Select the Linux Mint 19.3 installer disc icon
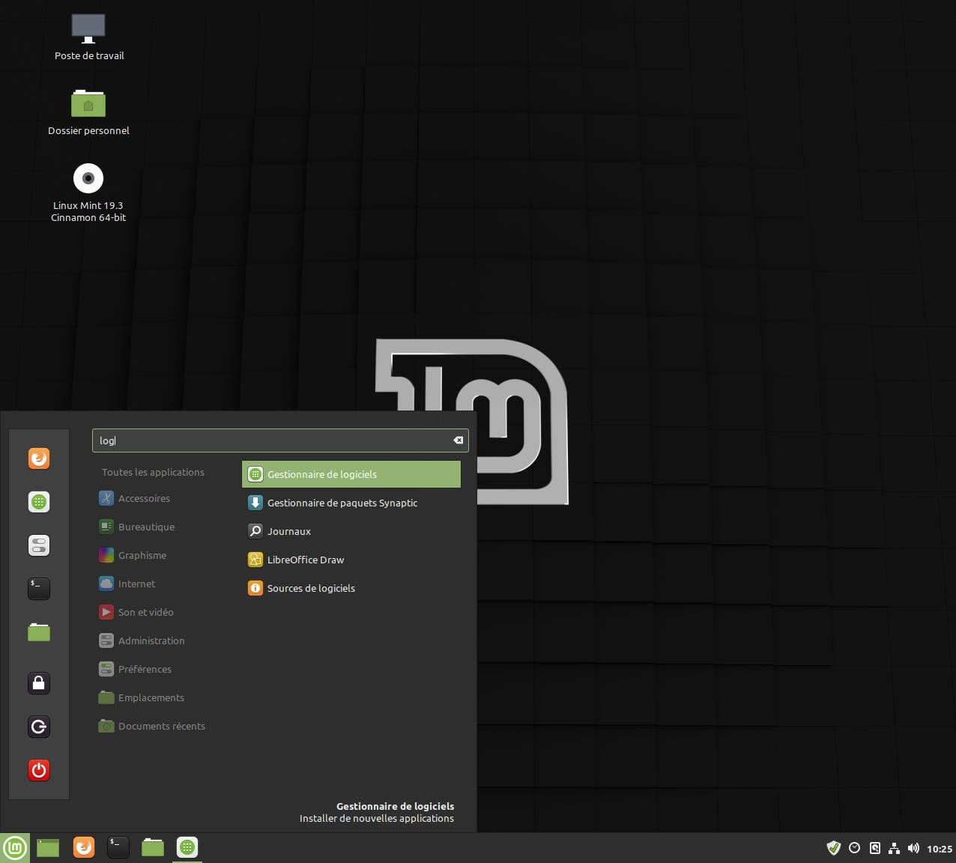The width and height of the screenshot is (956, 863). tap(88, 193)
